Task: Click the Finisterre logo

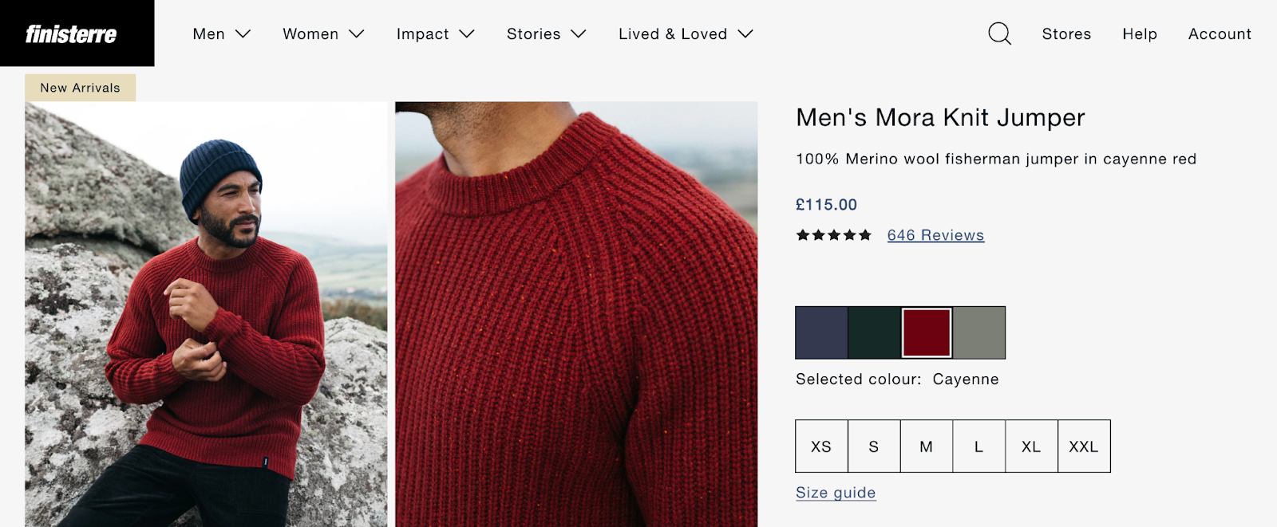Action: pos(71,34)
